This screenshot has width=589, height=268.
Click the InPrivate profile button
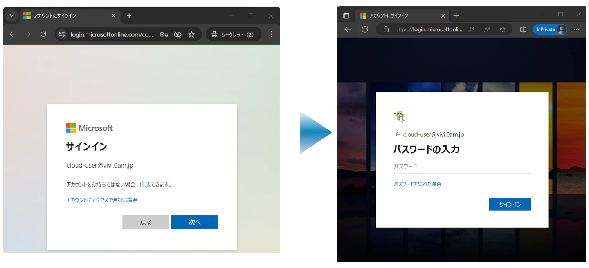[x=550, y=29]
